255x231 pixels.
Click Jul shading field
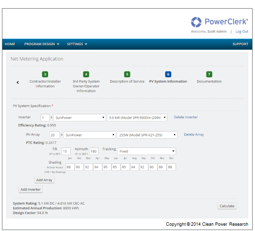point(125,167)
